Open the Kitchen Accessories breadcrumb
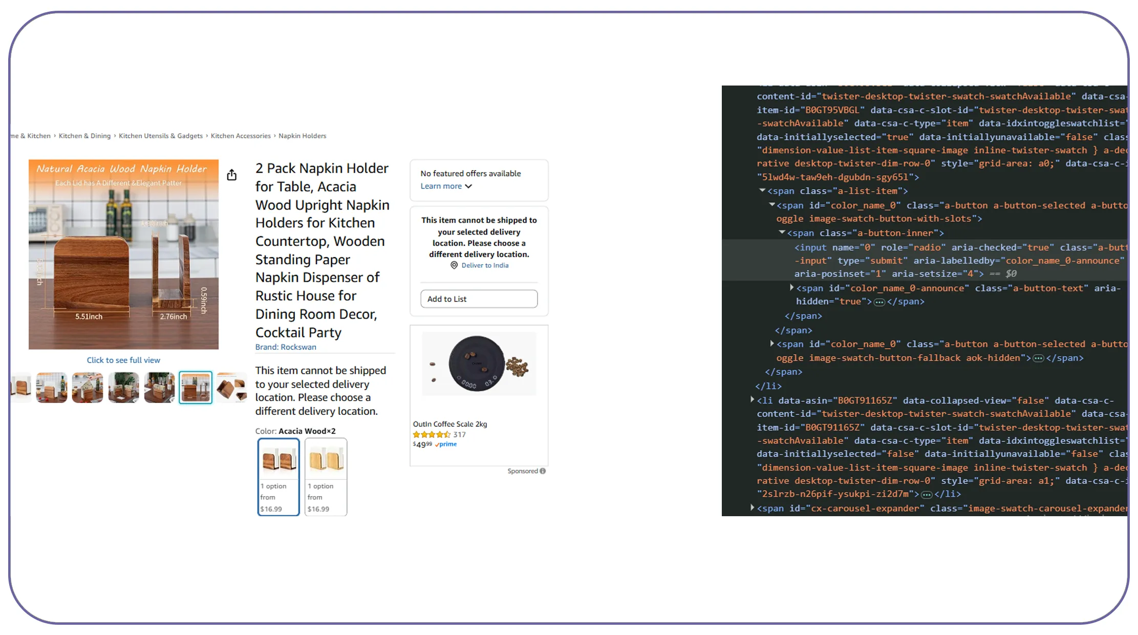This screenshot has width=1138, height=635. click(x=241, y=136)
